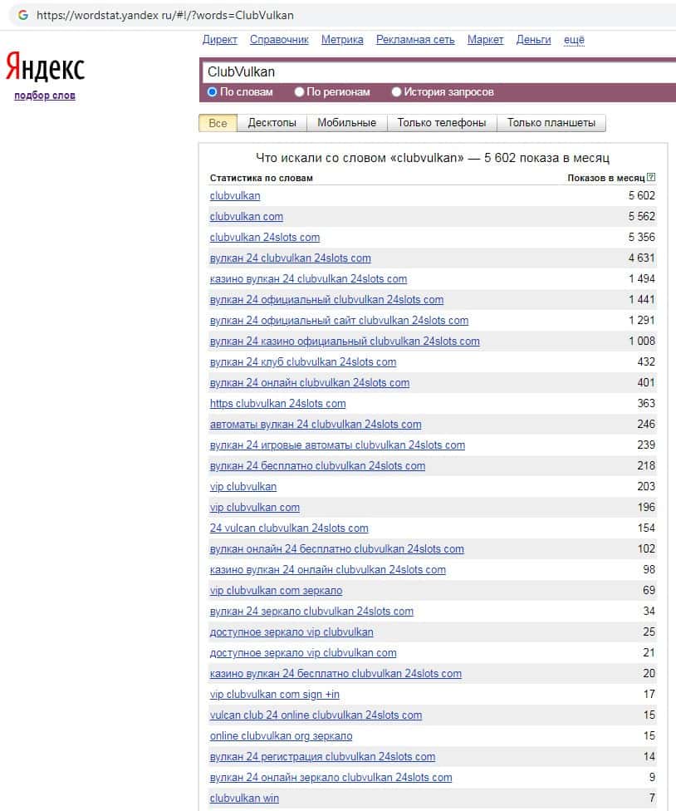Click the подбор слов link under the logo
Image resolution: width=676 pixels, height=811 pixels.
45,96
